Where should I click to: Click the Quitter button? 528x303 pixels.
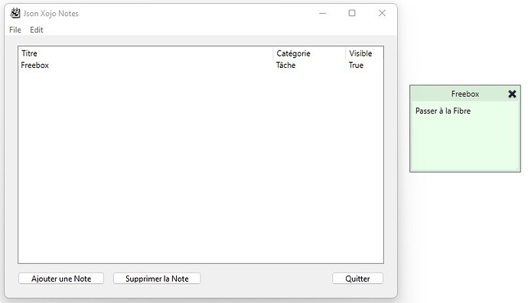357,279
